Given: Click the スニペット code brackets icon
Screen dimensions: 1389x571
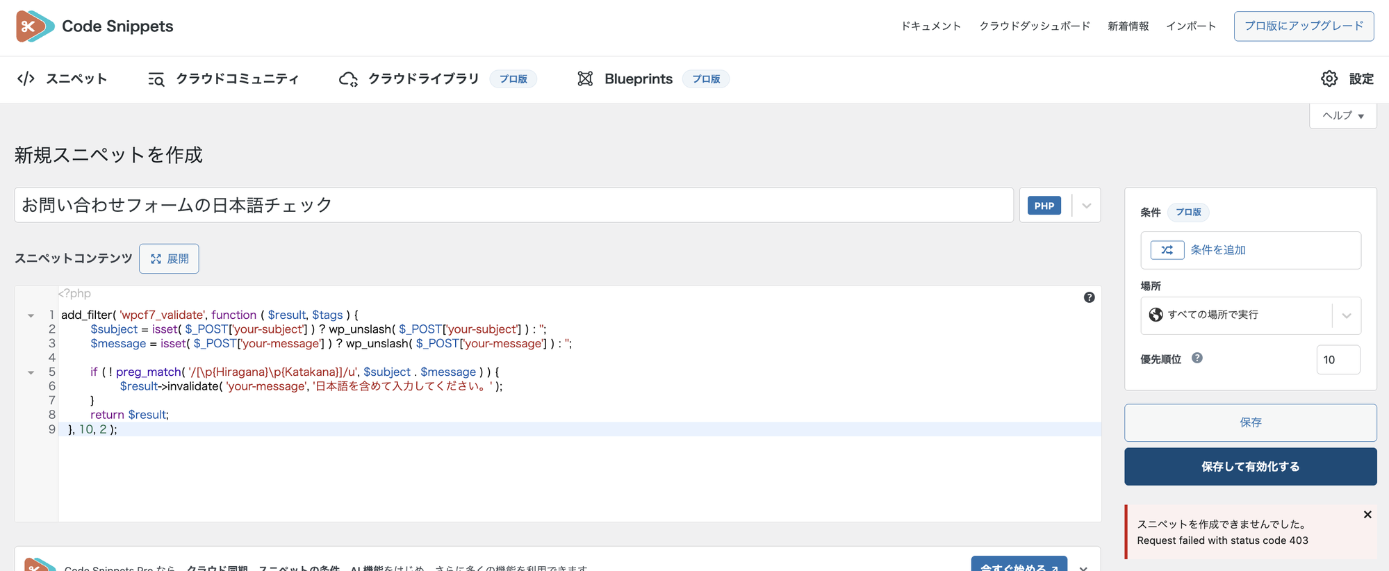Looking at the screenshot, I should pyautogui.click(x=26, y=78).
